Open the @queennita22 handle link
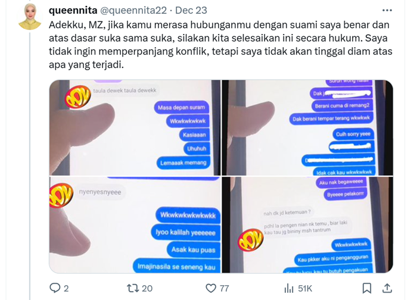Viewport: 417px width, 300px height. tap(133, 10)
